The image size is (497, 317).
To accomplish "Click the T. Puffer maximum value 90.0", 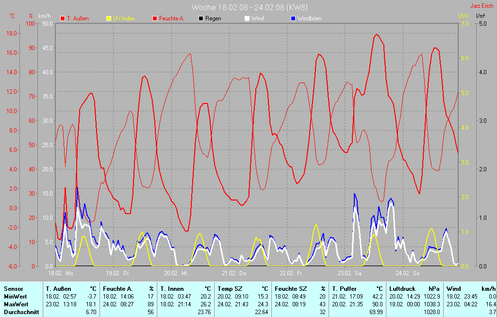I will click(x=378, y=304).
